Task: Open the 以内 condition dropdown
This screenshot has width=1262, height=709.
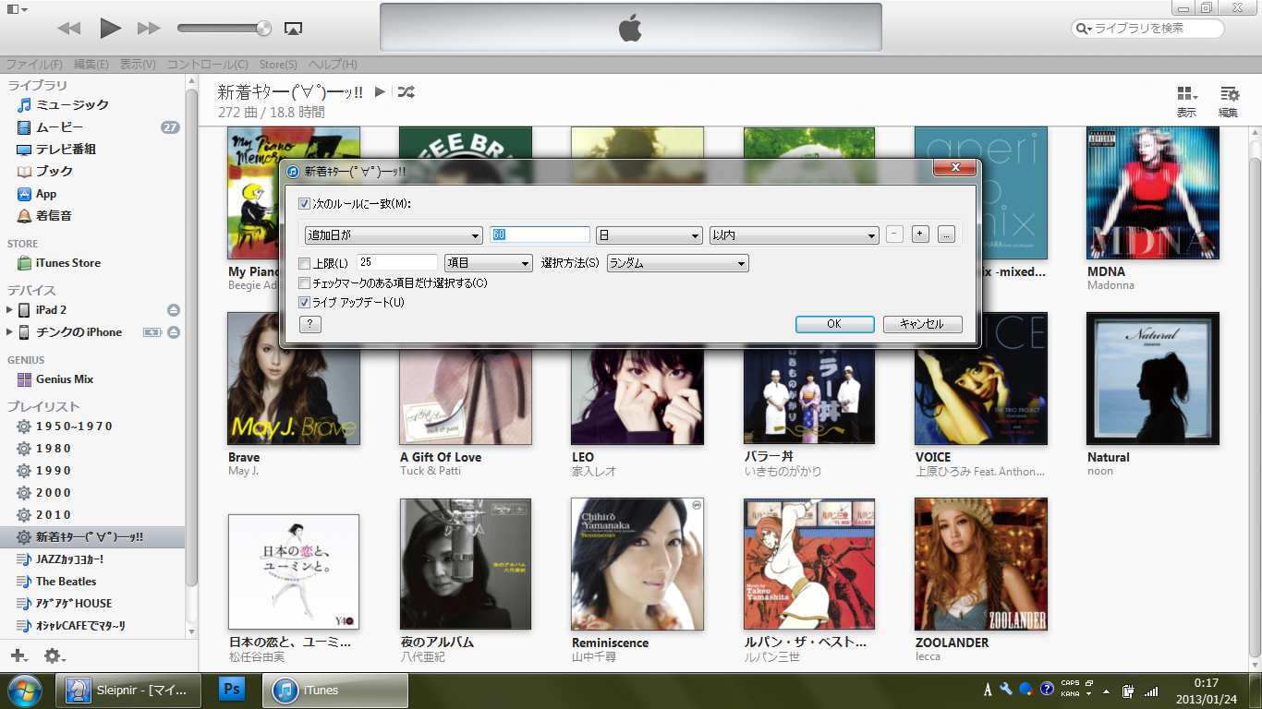Action: click(x=794, y=235)
